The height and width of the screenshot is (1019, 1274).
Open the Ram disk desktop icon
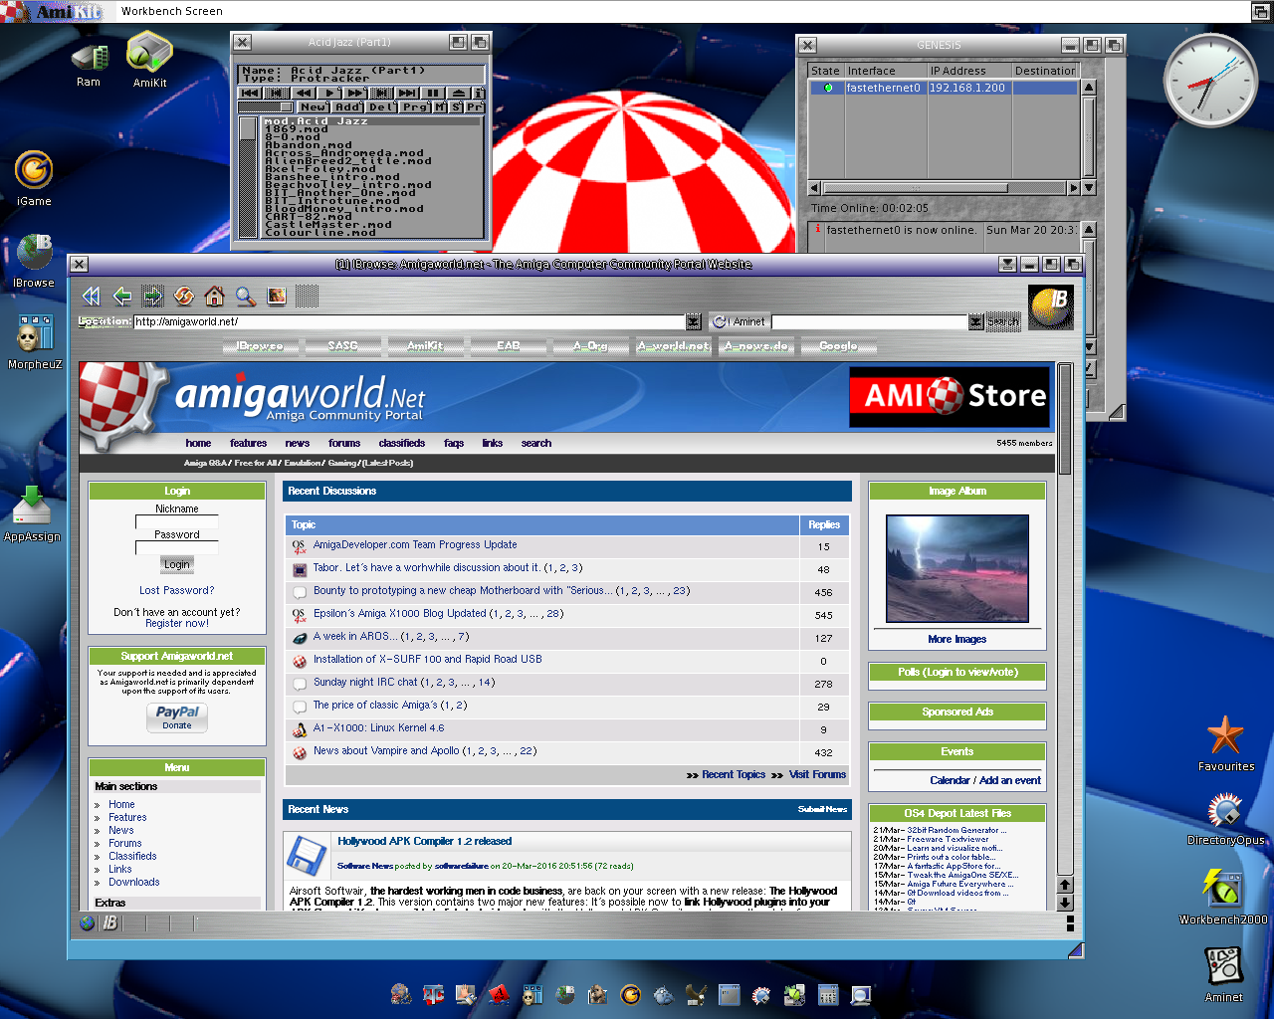pyautogui.click(x=89, y=66)
